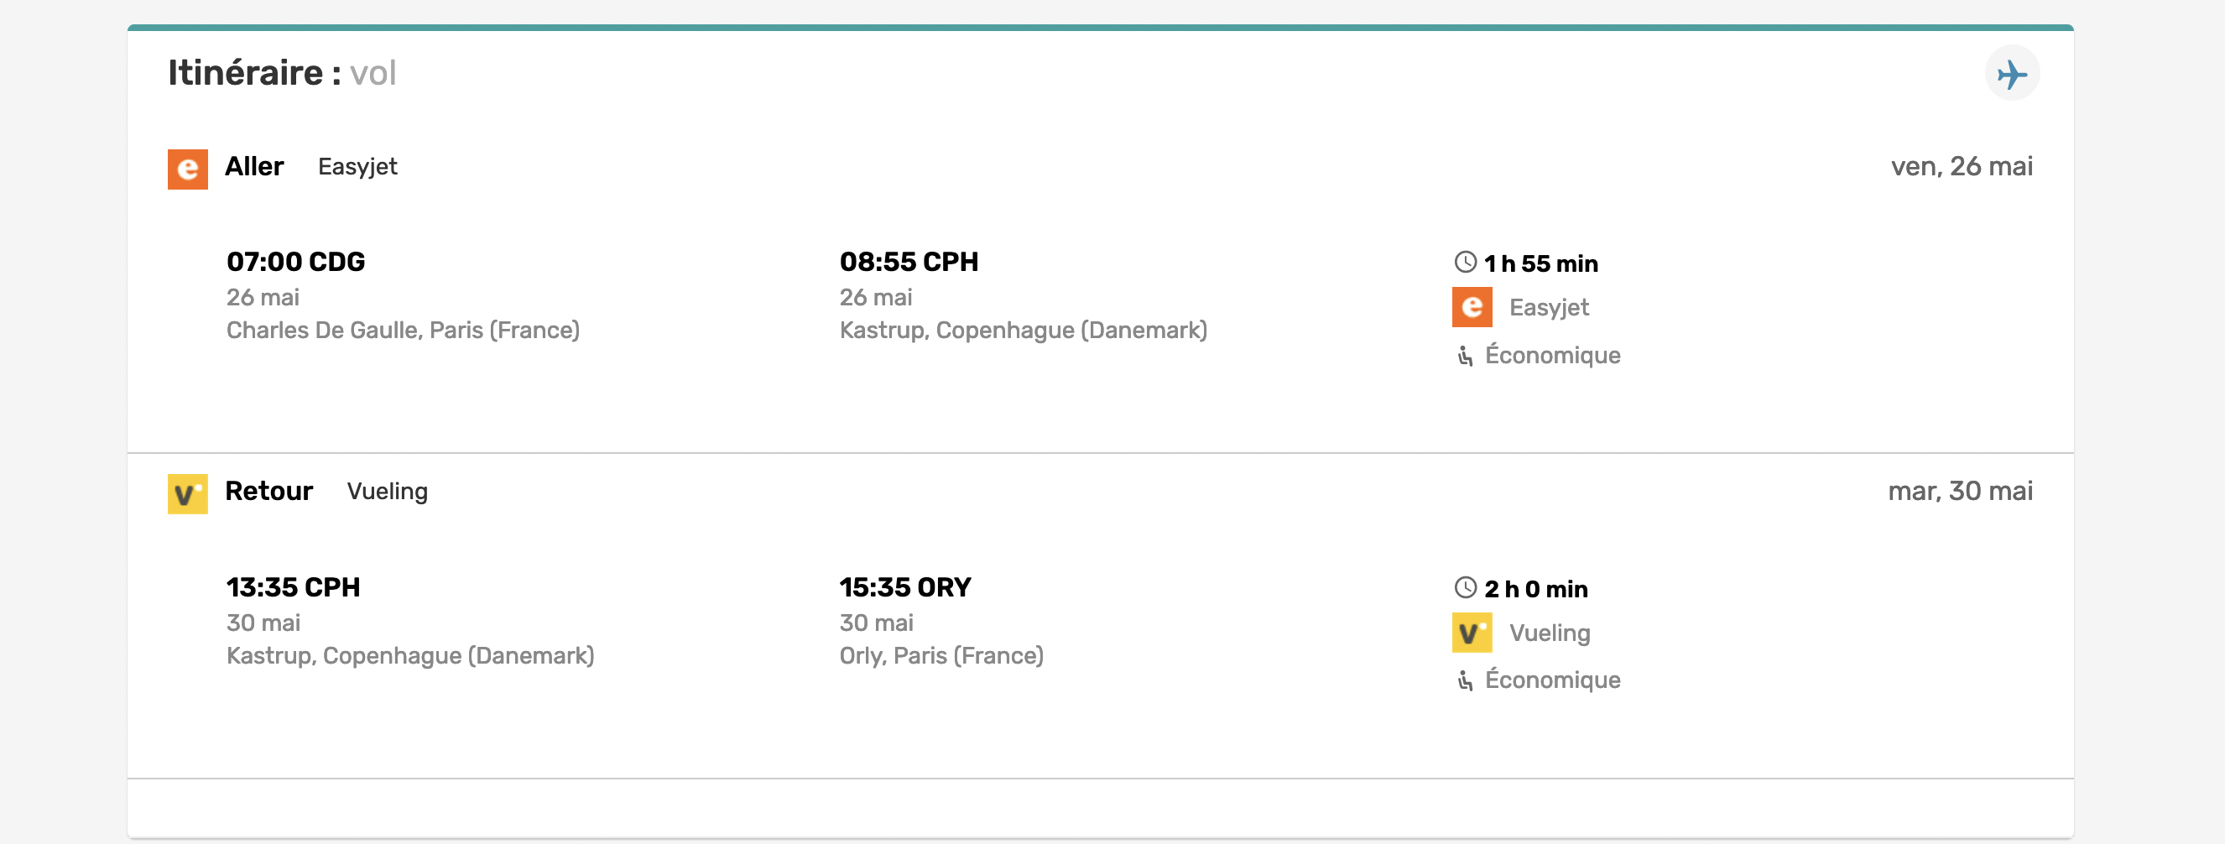Click the seat icon beside return Économique

[1465, 680]
